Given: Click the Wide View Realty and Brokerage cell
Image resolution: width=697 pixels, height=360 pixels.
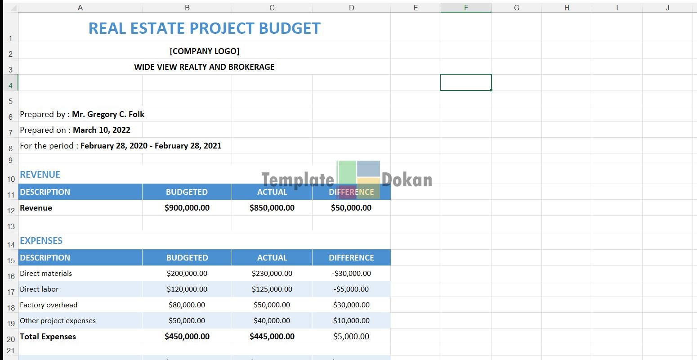Looking at the screenshot, I should tap(204, 67).
